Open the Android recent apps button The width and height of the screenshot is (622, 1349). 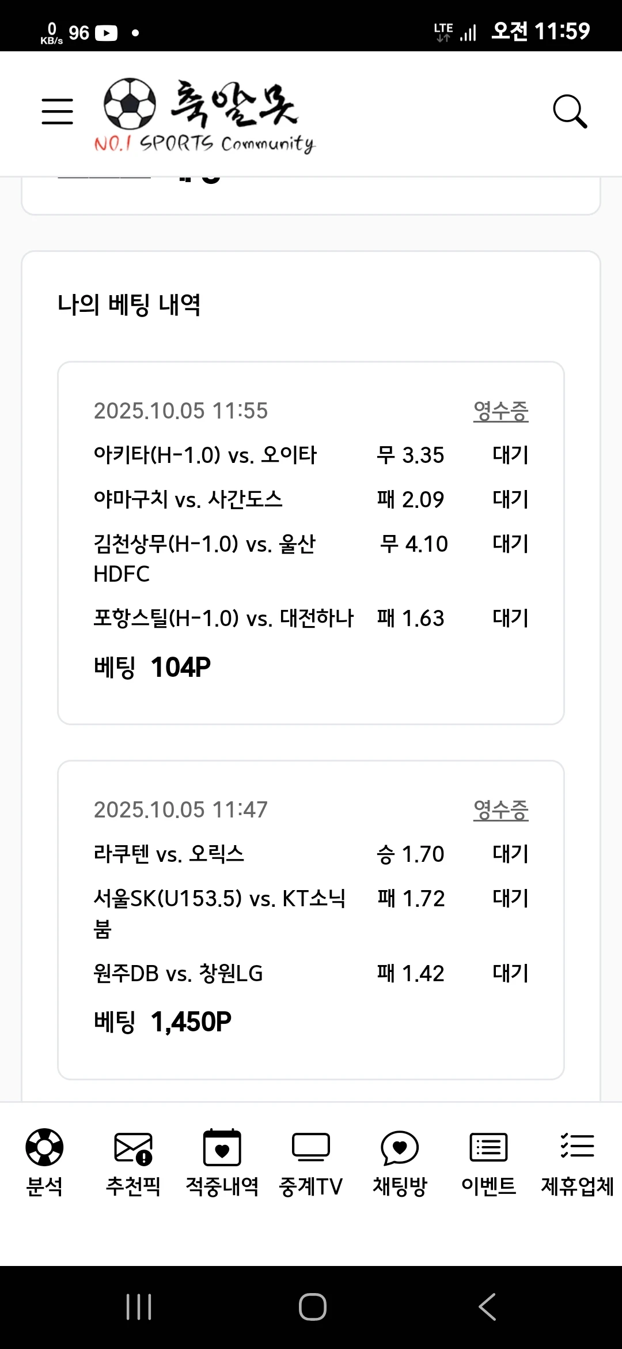139,1307
